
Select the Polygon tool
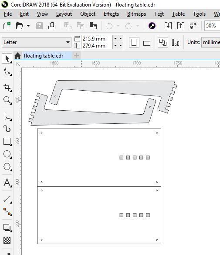tap(7, 167)
